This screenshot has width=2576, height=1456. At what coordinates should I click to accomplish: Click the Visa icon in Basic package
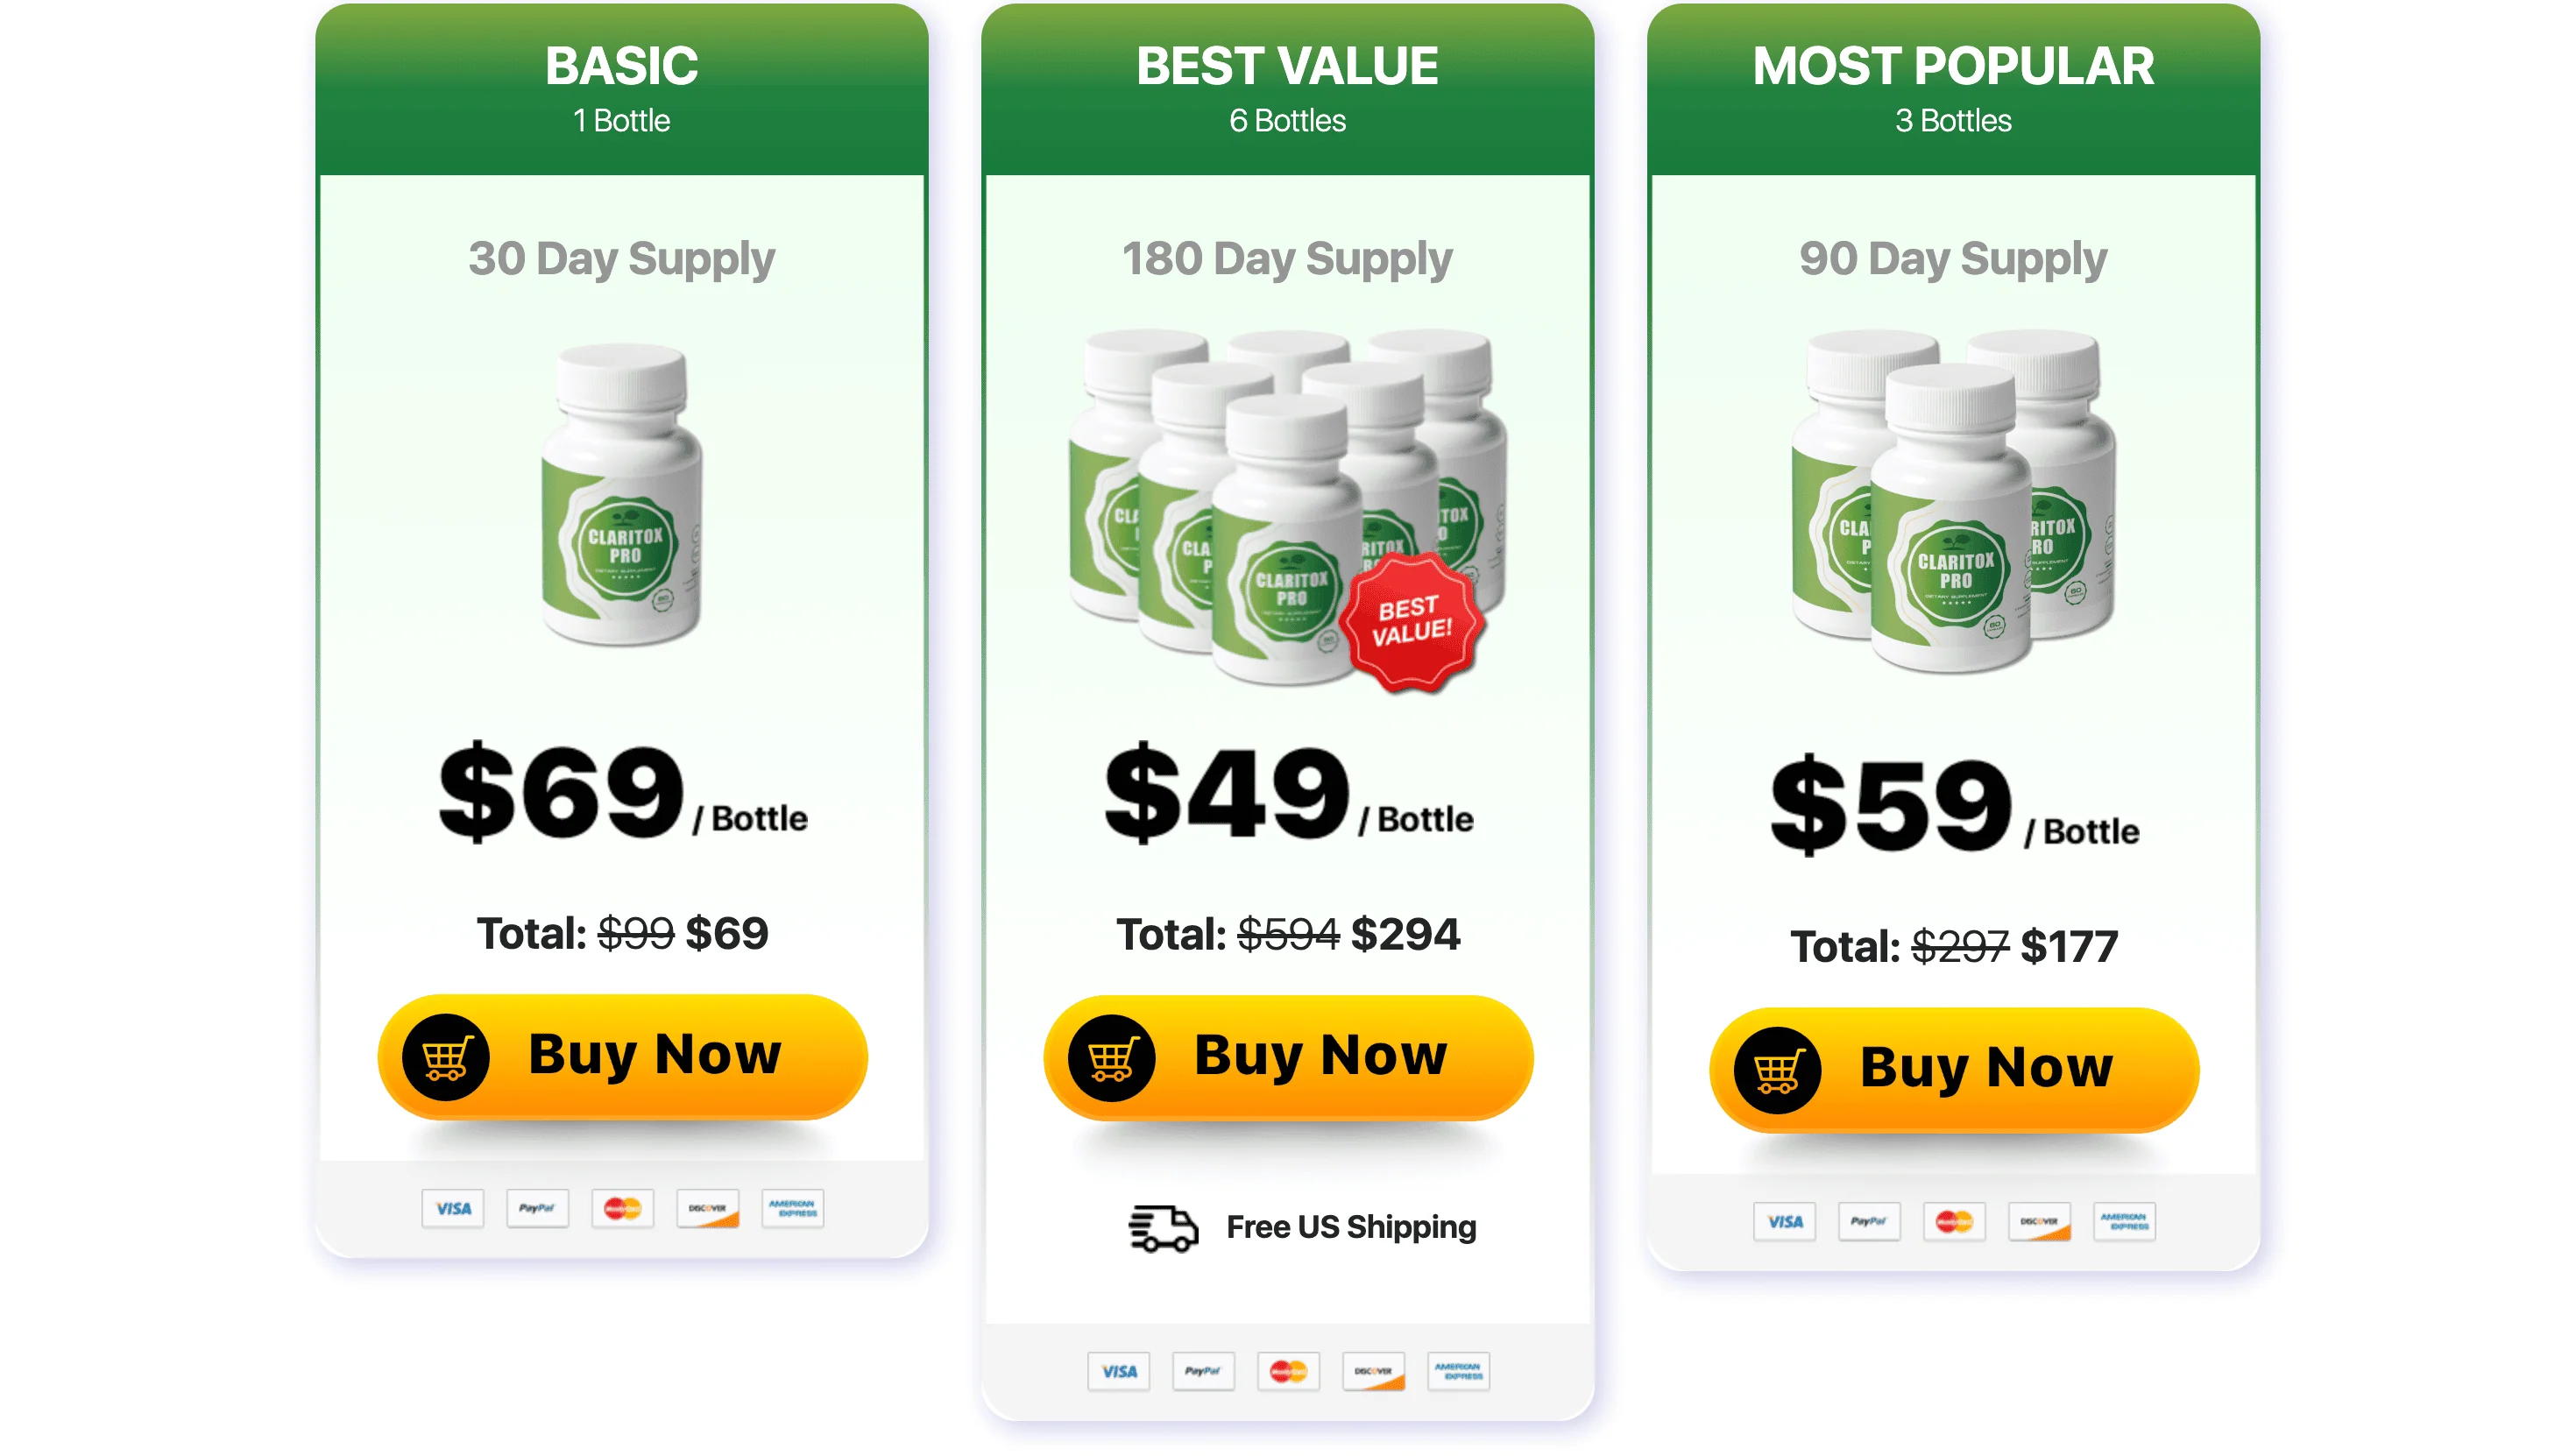tap(452, 1208)
